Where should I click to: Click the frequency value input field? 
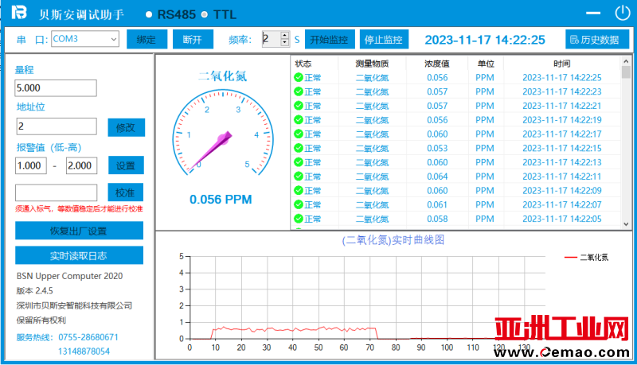272,39
